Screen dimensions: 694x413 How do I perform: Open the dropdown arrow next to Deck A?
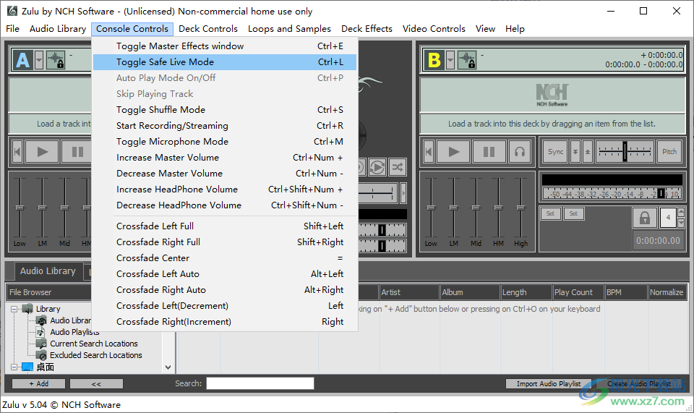pos(39,60)
